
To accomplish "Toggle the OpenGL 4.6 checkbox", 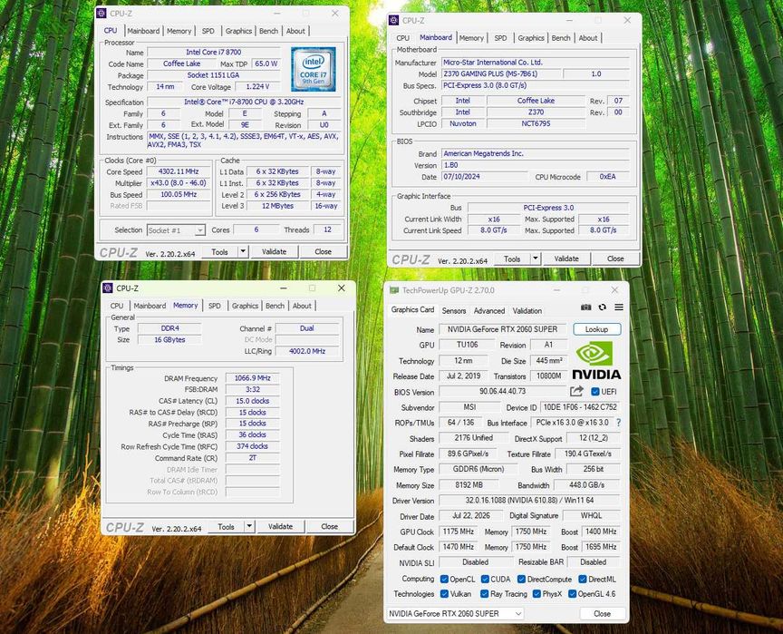I will (573, 594).
